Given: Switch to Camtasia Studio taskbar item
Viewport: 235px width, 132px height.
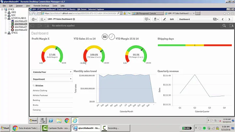Looking at the screenshot, I should click(x=56, y=128).
